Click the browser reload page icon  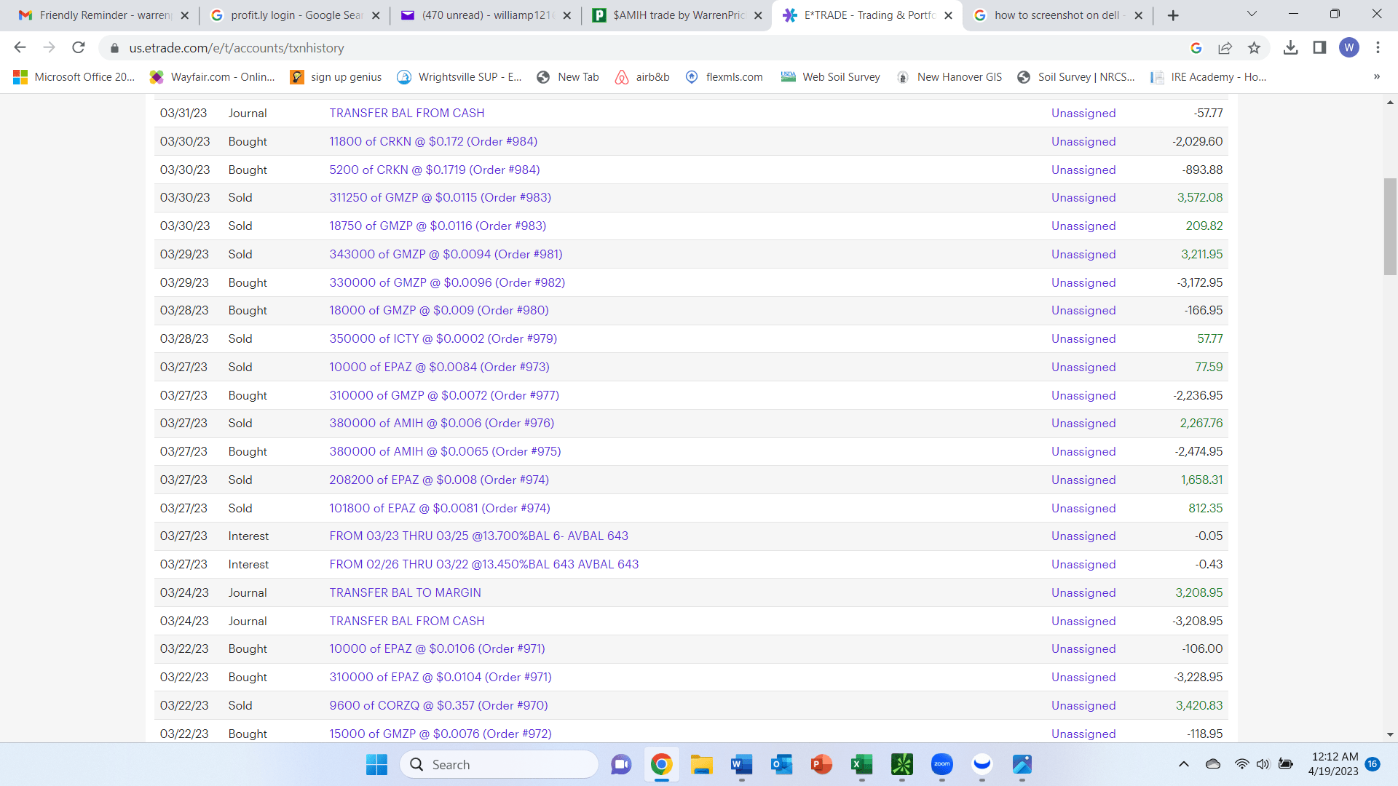coord(79,48)
